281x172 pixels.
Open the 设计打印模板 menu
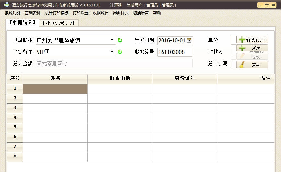57,13
